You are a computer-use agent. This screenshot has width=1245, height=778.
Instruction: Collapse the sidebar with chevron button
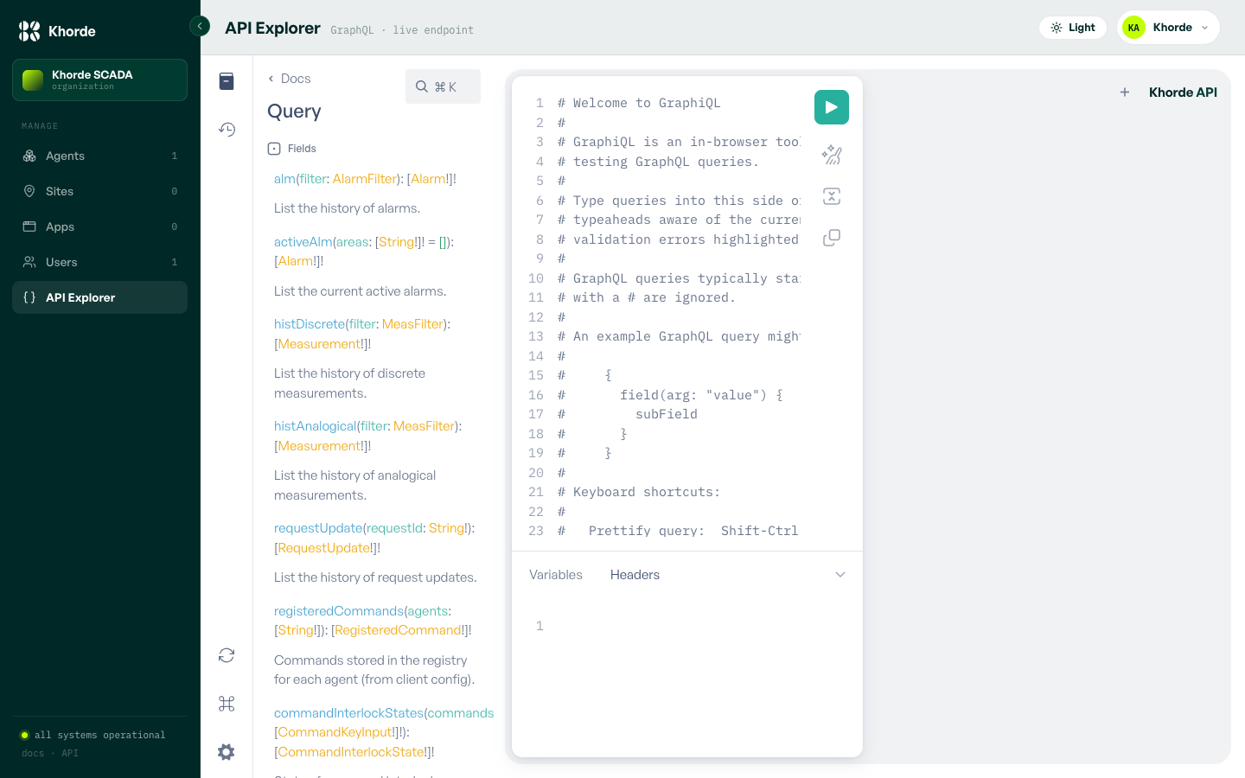pos(200,26)
